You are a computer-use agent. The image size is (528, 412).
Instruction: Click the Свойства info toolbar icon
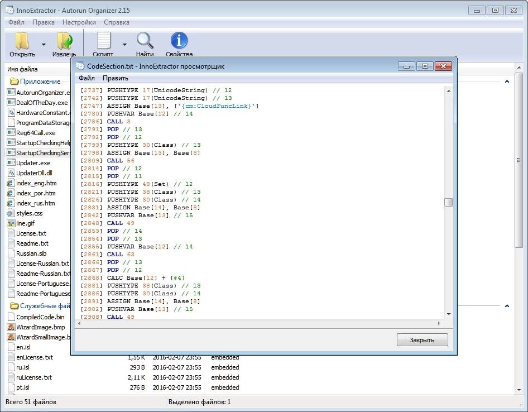179,41
